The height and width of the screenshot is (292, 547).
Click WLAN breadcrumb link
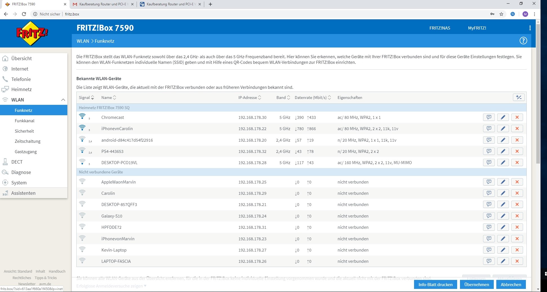tap(83, 41)
